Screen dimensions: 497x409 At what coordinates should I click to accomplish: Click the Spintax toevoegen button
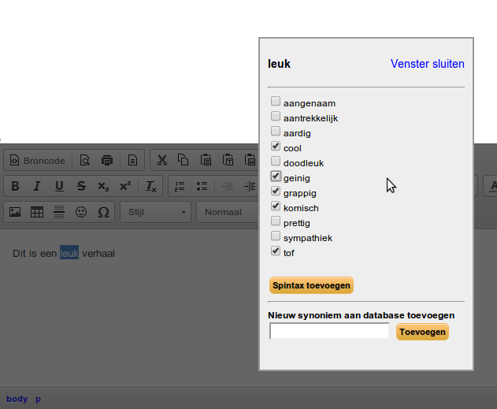311,285
